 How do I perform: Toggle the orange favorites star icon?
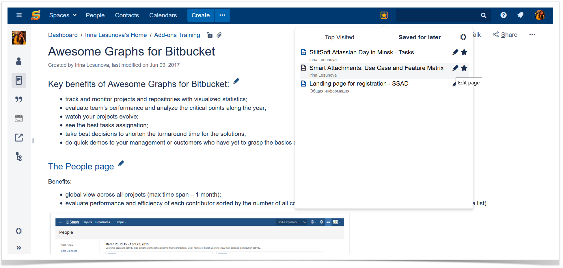384,15
